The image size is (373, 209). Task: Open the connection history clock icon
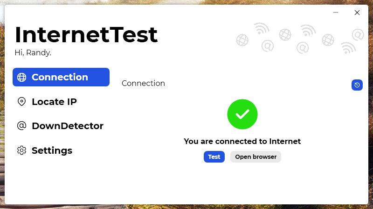pyautogui.click(x=357, y=85)
